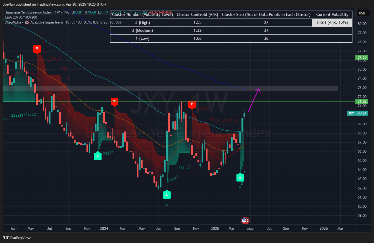
Task: Click the 1 (Low) cluster cell
Action: click(x=143, y=38)
